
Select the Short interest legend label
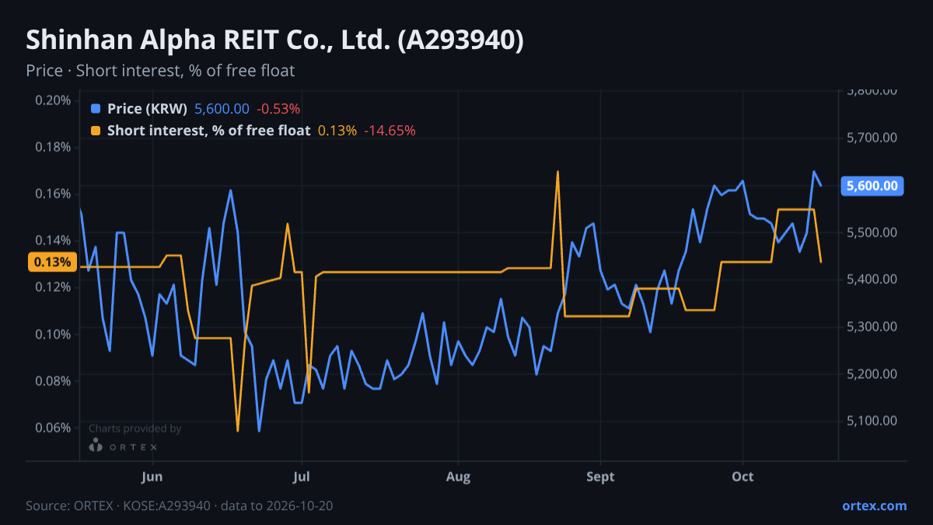point(208,131)
